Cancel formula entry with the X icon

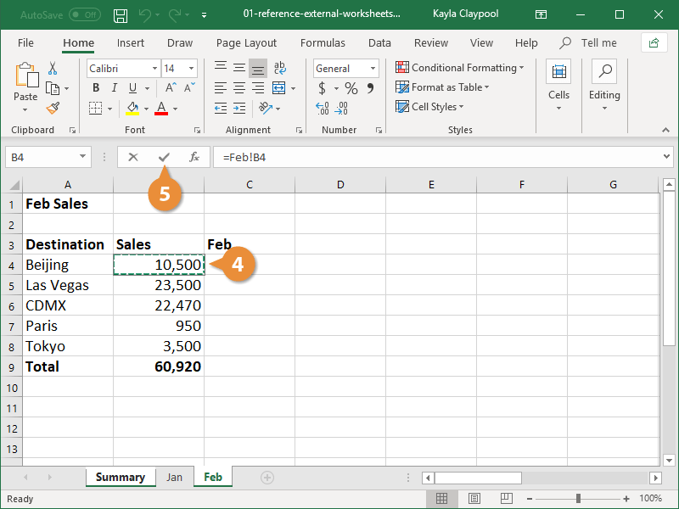pos(133,157)
